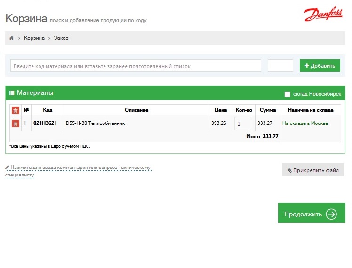Viewport: 352px width, 268px height.
Task: Click price value 393.26
Action: pos(219,123)
